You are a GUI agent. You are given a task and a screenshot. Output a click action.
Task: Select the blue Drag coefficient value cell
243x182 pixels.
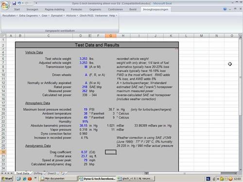tap(84, 152)
